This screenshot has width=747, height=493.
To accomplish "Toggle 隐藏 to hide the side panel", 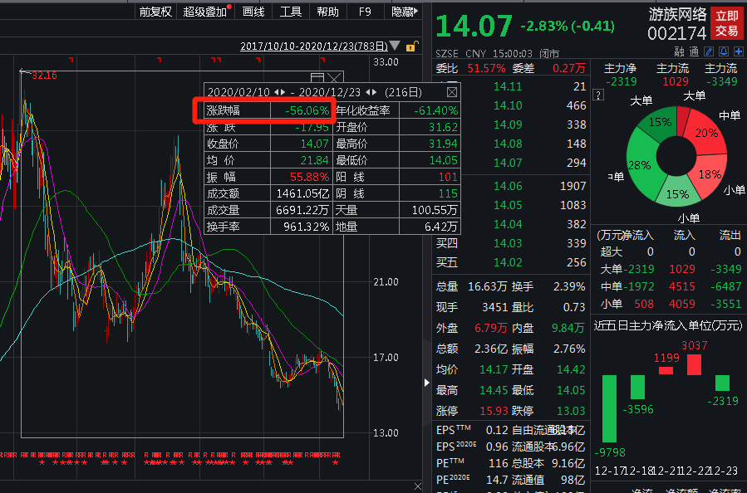I will [x=403, y=12].
